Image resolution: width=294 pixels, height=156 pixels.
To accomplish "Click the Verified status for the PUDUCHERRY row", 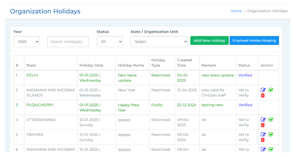I will point(245,105).
